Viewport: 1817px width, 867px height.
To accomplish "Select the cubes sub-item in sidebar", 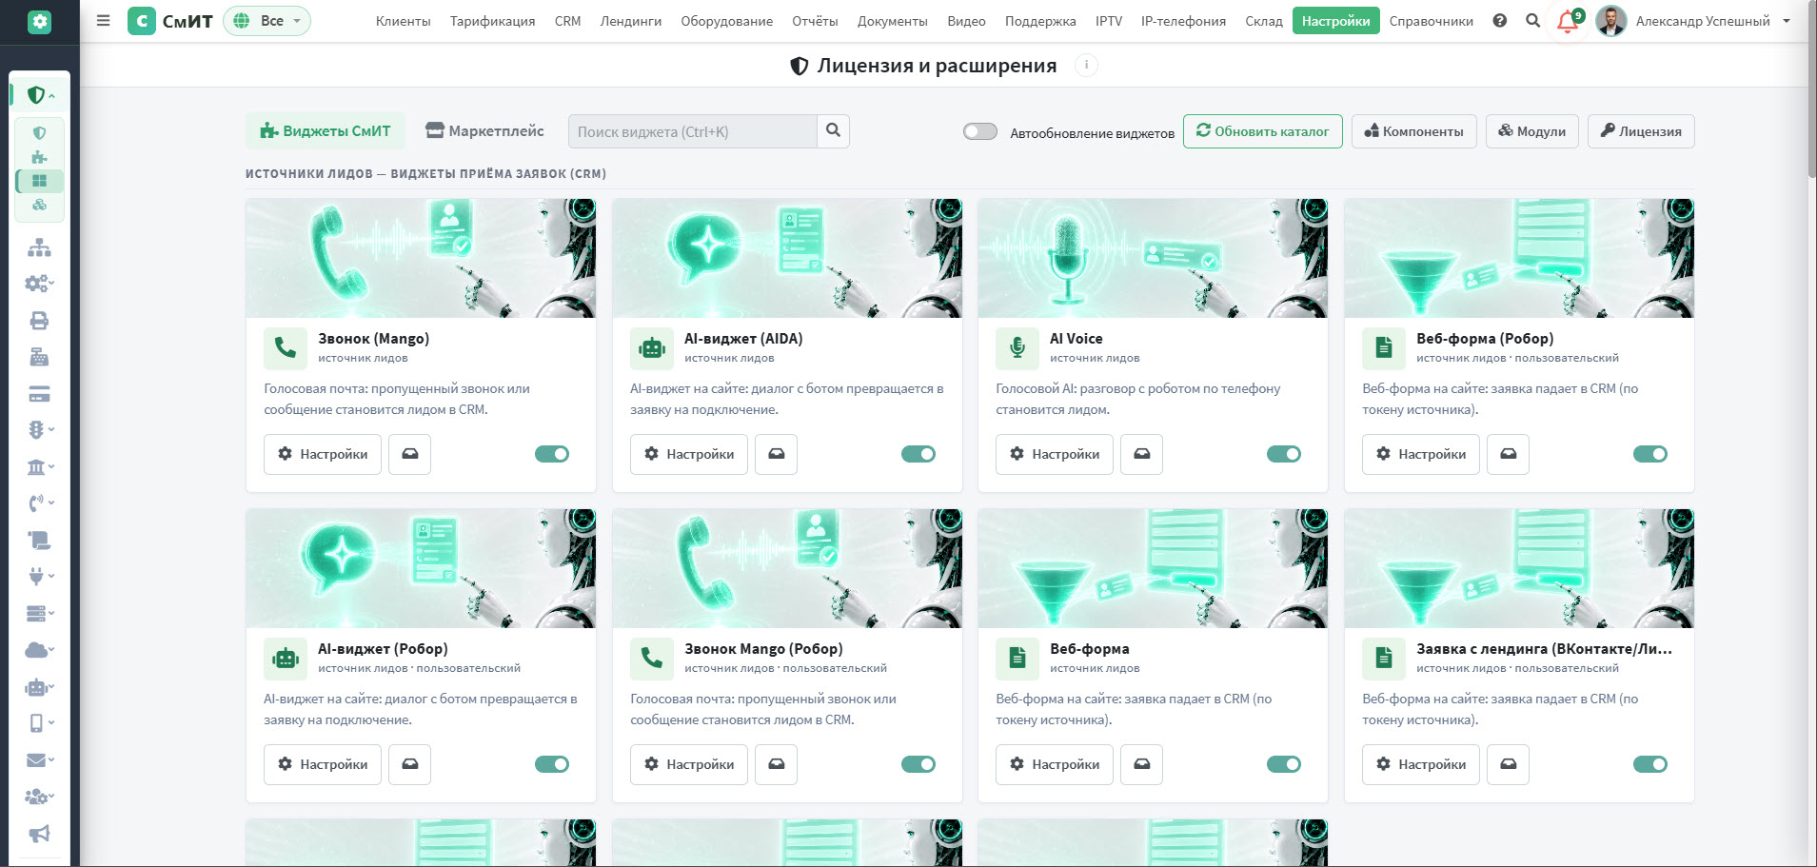I will pyautogui.click(x=39, y=205).
